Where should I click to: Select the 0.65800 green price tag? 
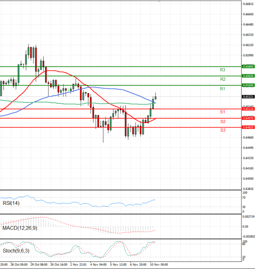tap(248, 67)
